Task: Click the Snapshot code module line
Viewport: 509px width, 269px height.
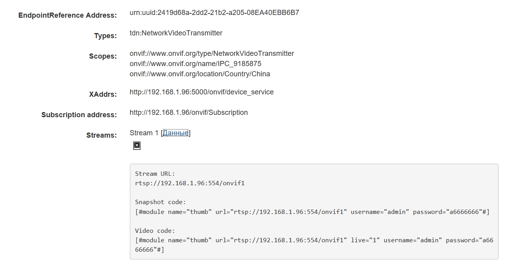Action: coord(312,212)
